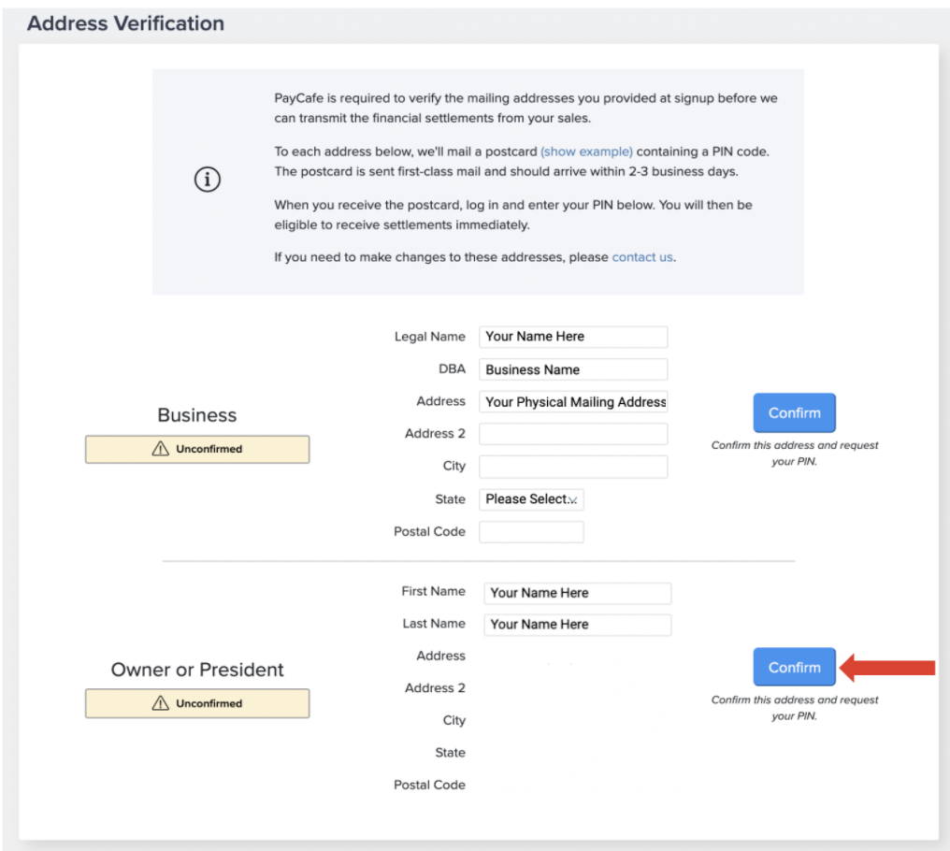
Task: Click the Owner or President Unconfirmed badge
Action: (x=197, y=703)
